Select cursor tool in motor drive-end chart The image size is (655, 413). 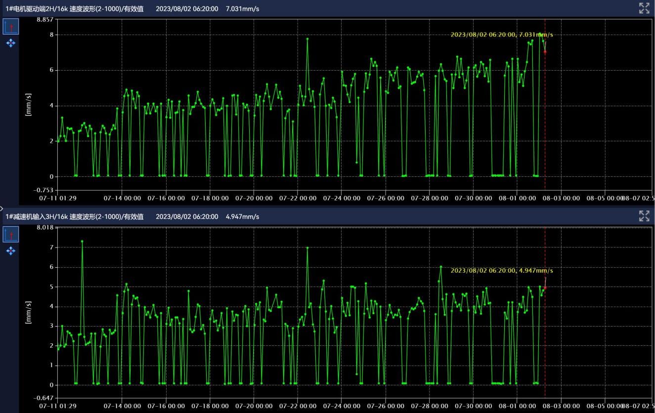pyautogui.click(x=11, y=27)
